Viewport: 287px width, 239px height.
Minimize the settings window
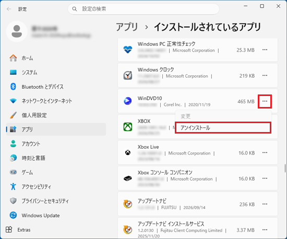click(246, 6)
